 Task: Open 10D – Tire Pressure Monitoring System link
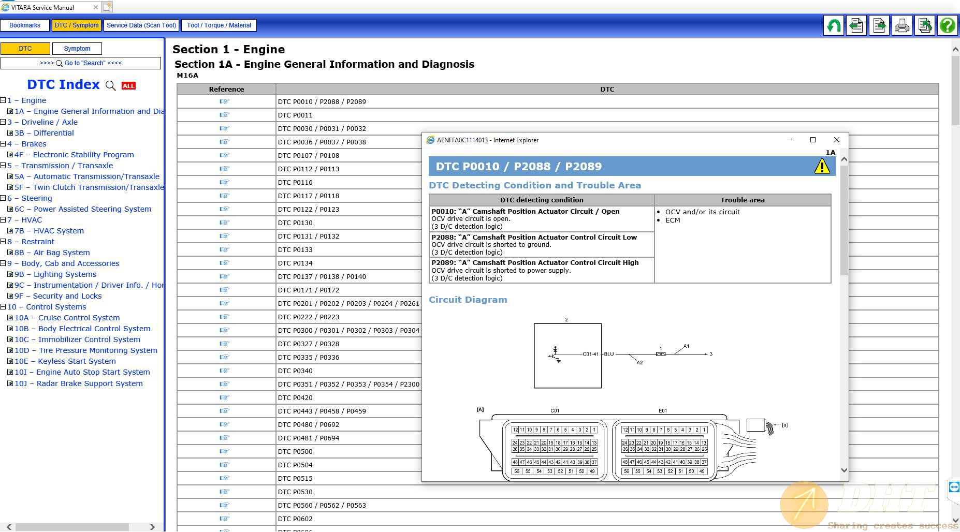click(x=86, y=350)
